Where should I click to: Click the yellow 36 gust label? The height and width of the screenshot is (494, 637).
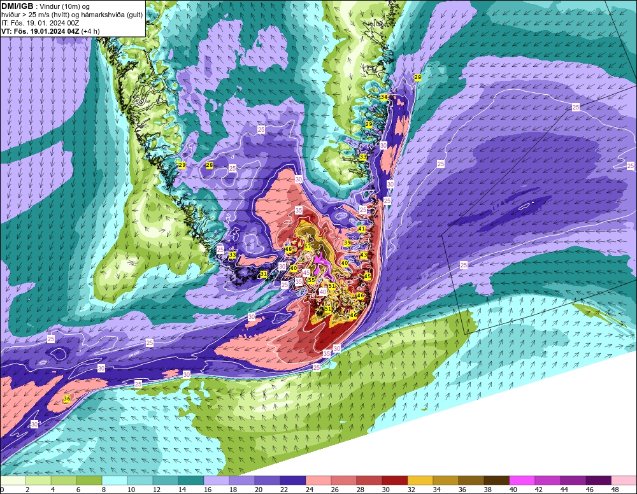click(x=67, y=399)
